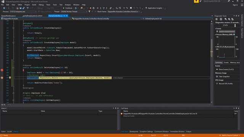This screenshot has width=244, height=137.
Task: Click the Quick Launch search field
Action: click(x=215, y=1)
